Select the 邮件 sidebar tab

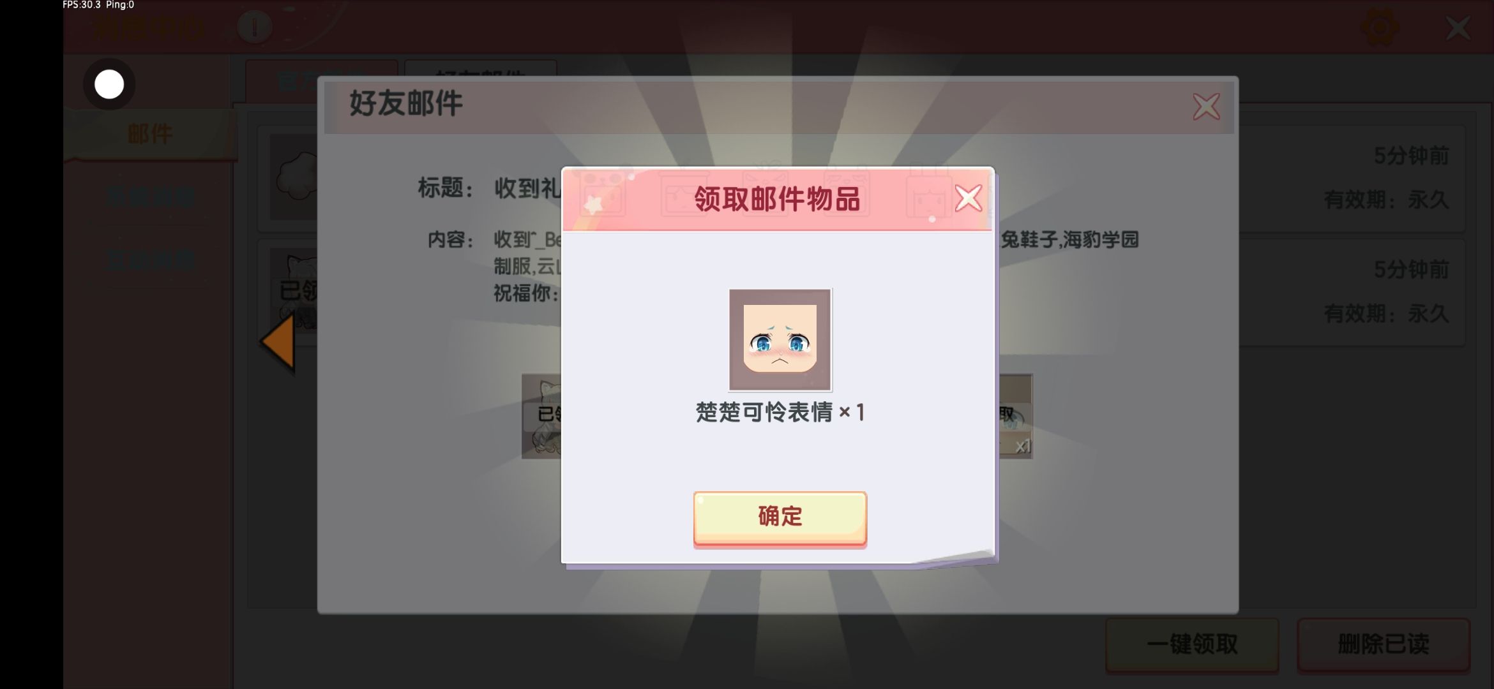click(x=150, y=134)
